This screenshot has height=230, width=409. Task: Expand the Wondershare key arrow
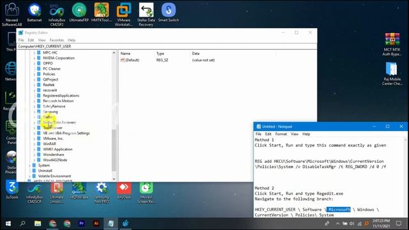coord(34,155)
